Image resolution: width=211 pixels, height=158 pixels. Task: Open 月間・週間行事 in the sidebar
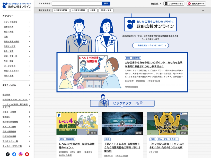point(16,132)
